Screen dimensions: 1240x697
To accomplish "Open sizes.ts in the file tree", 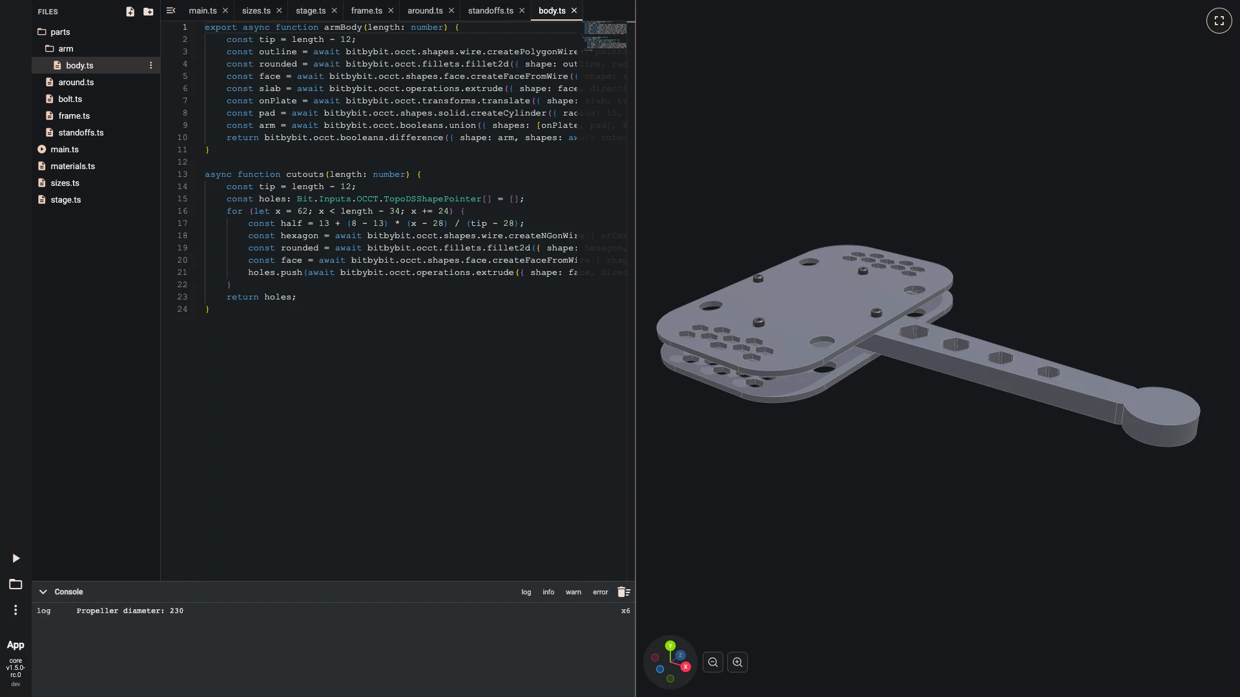I will [x=96, y=183].
